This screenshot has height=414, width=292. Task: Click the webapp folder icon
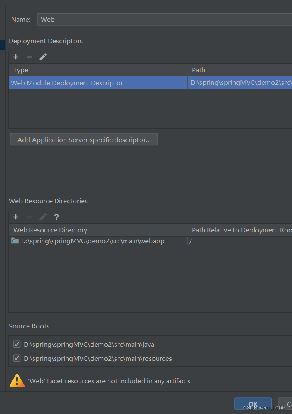tap(15, 241)
